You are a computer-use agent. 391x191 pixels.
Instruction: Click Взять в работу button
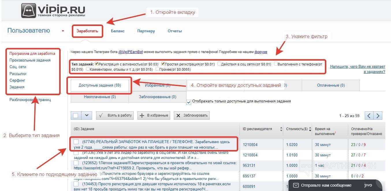[x=115, y=115]
